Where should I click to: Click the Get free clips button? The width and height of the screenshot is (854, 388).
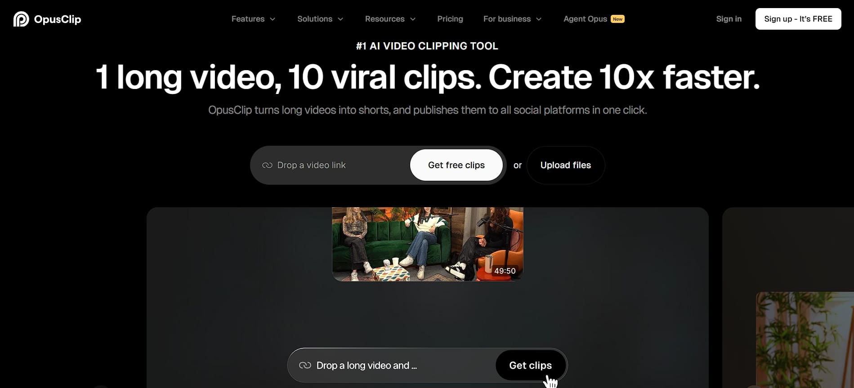pos(456,165)
